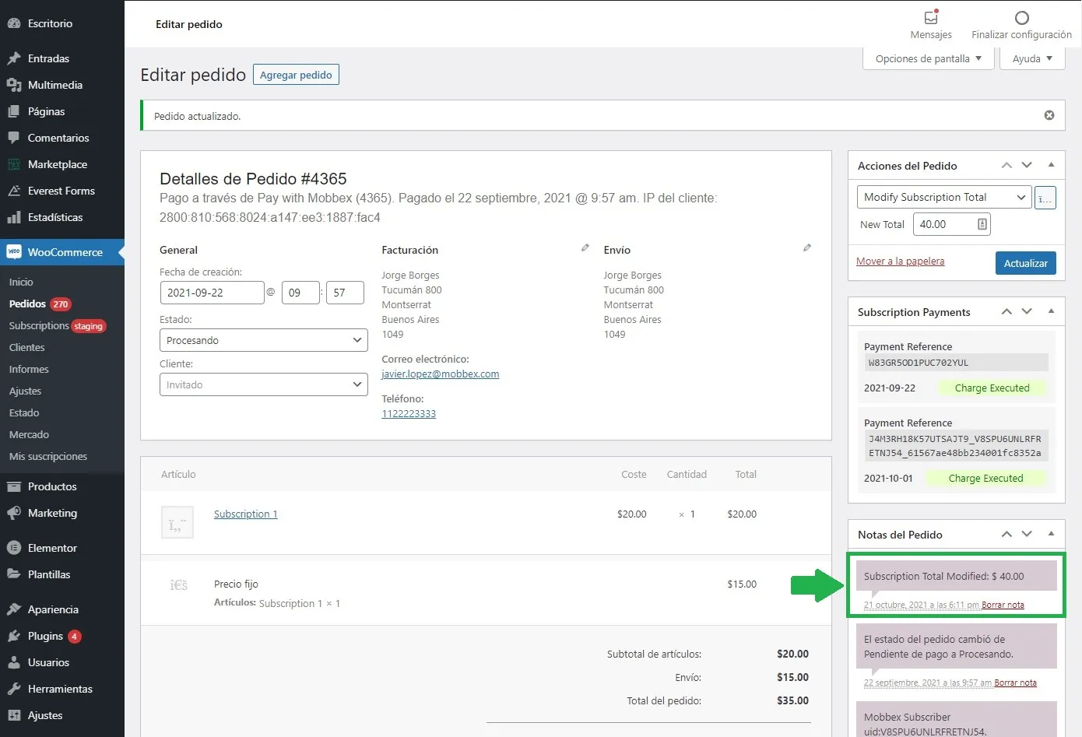Click the javier.lopez@mobbex.com email link
Screen dimensions: 1082x737
tap(441, 374)
